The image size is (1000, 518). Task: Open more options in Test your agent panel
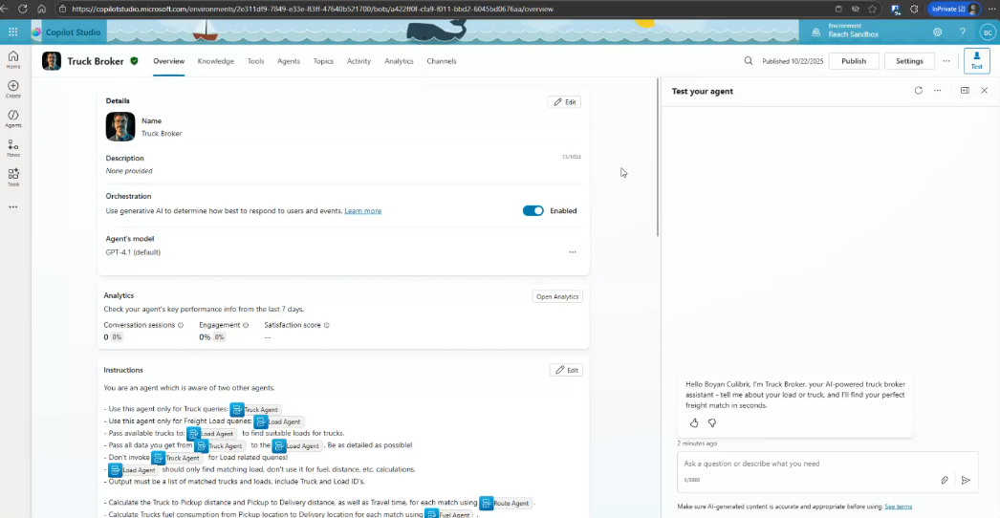pos(937,91)
